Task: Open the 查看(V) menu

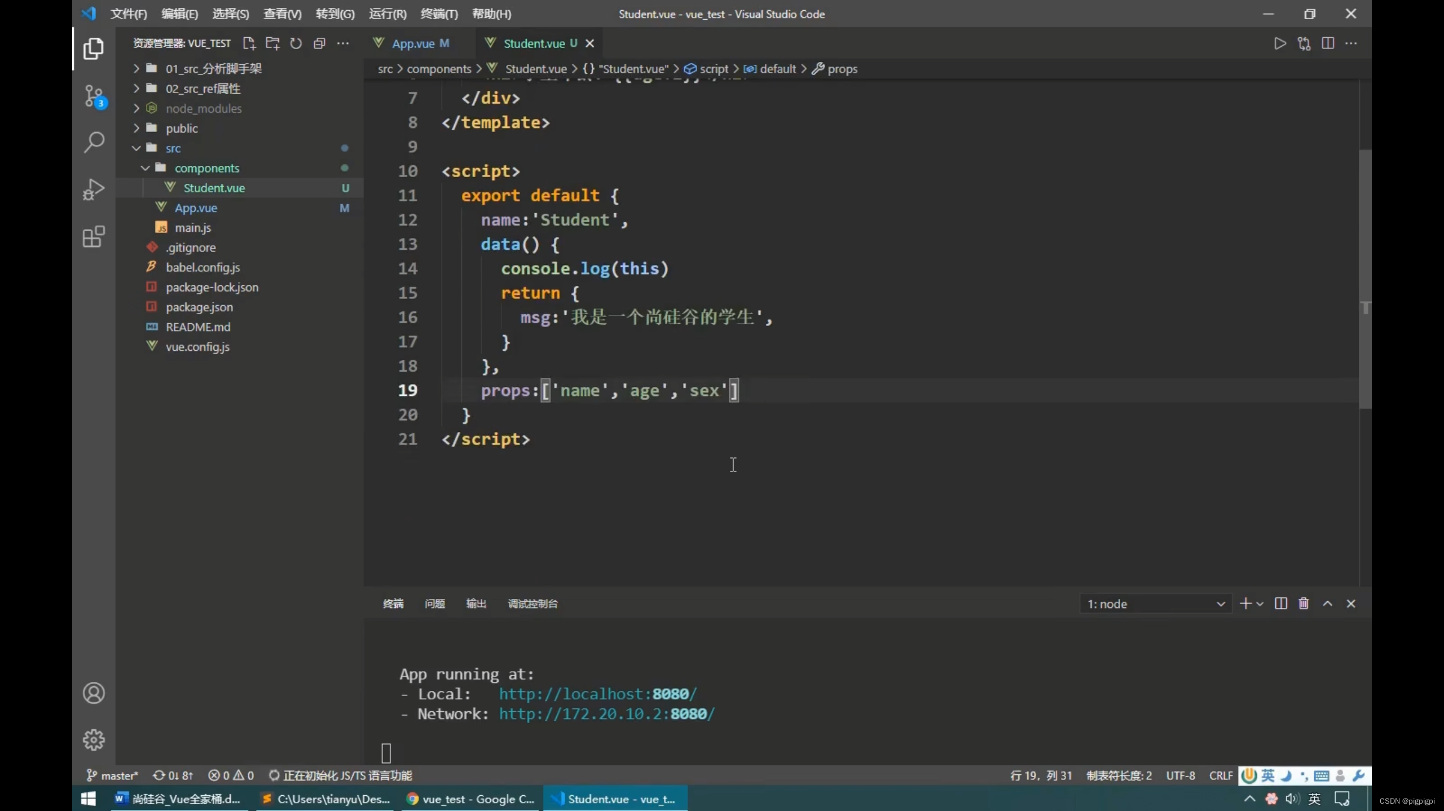Action: point(282,14)
